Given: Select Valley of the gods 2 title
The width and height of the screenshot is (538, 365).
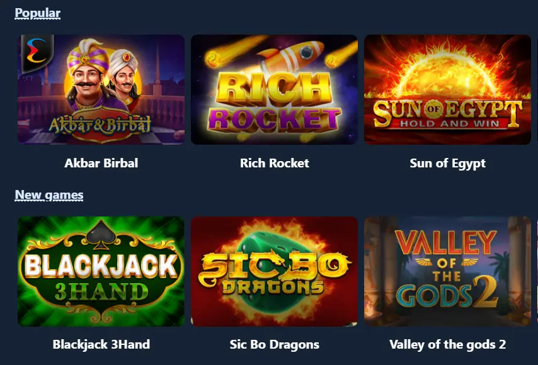Looking at the screenshot, I should pos(447,344).
